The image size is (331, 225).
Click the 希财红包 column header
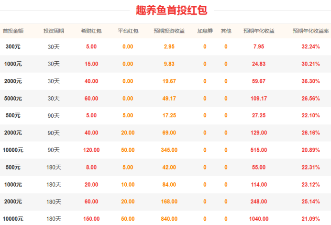(91, 31)
